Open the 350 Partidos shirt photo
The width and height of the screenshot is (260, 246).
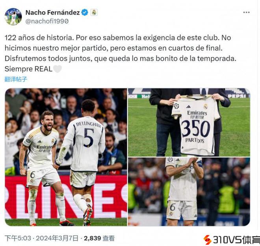click(189, 122)
